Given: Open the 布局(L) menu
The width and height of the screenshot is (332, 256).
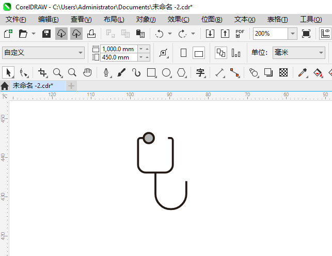Looking at the screenshot, I should (x=114, y=20).
